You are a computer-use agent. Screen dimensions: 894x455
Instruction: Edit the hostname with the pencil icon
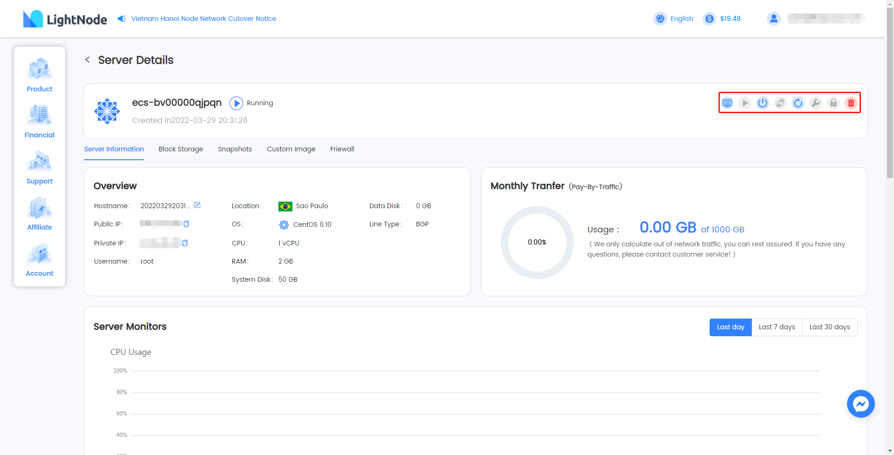(x=197, y=205)
